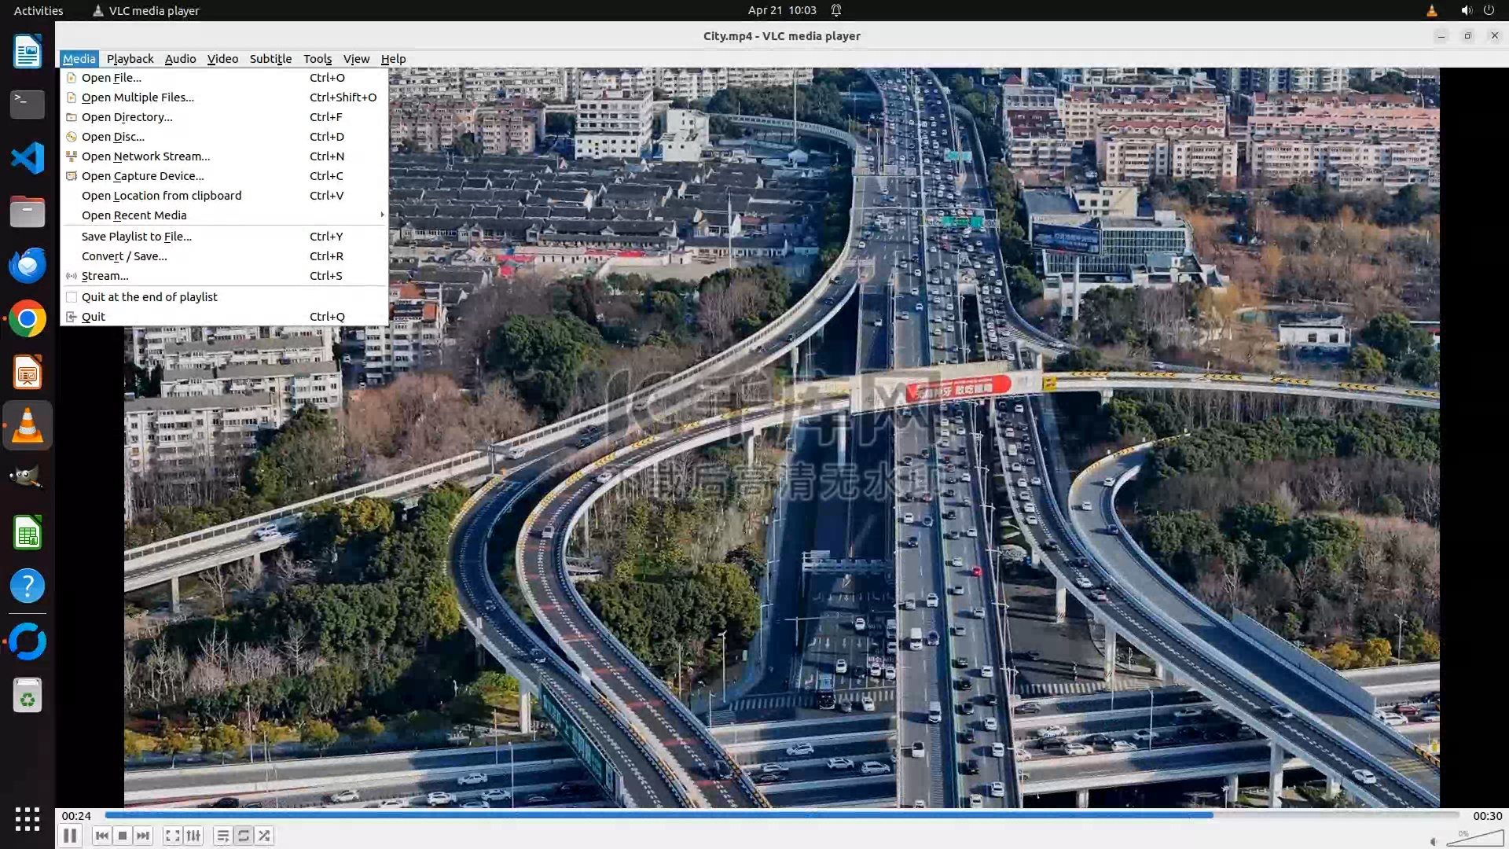
Task: Click the remaining time label 00:30
Action: tap(1487, 816)
